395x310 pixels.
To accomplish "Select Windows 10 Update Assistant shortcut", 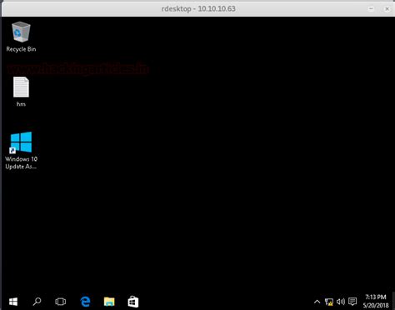I will pos(21,142).
